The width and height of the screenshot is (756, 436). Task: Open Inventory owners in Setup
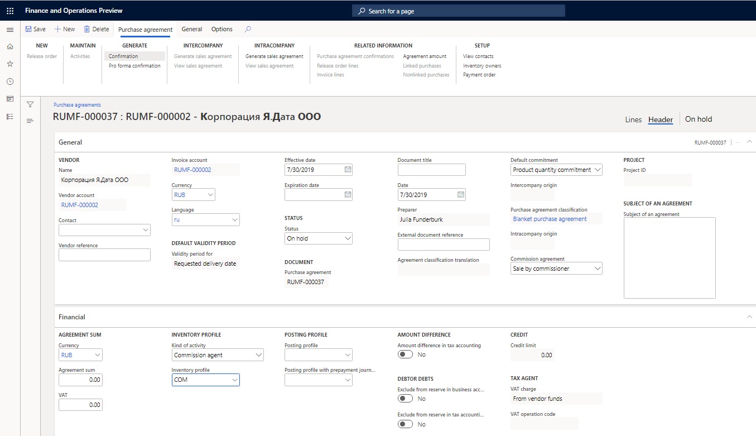click(482, 66)
